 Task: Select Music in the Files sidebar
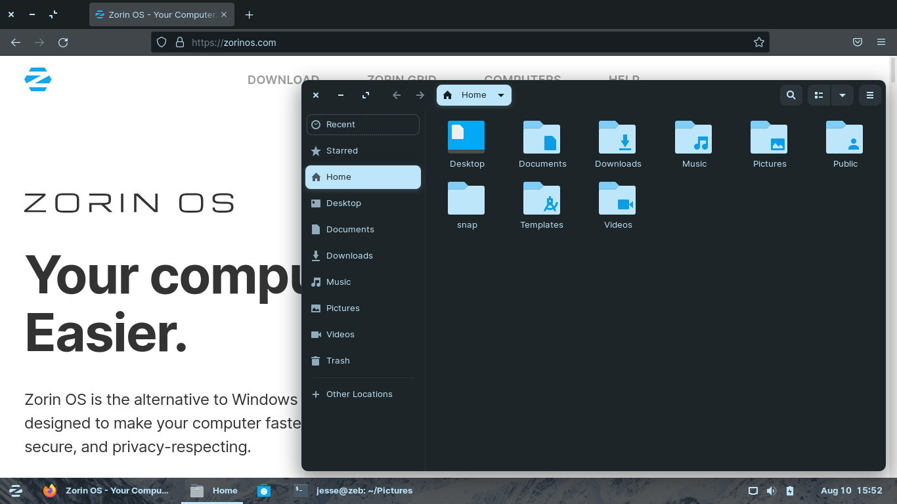(363, 282)
